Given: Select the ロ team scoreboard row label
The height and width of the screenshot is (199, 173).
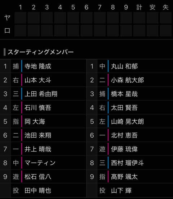Looking at the screenshot, I should coord(7,31).
